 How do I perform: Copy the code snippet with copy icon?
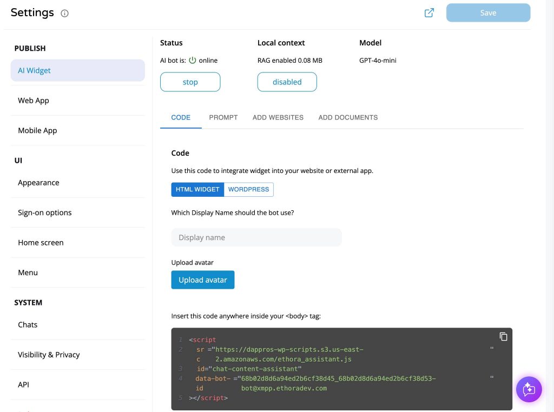point(503,336)
